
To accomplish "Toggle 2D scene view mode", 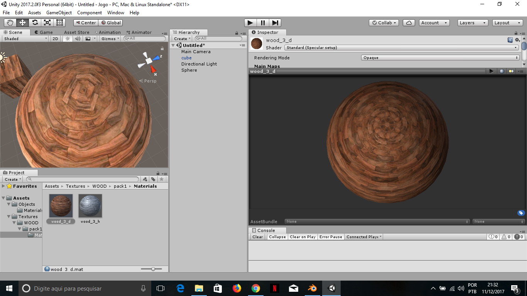I will [56, 39].
